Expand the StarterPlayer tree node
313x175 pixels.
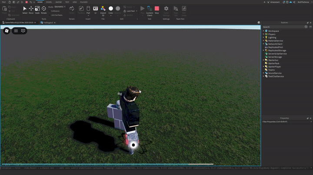tap(263, 67)
